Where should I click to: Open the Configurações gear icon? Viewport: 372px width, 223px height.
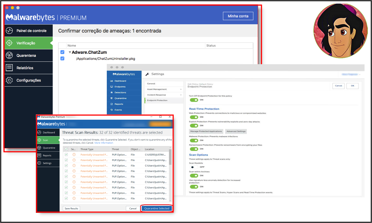click(x=9, y=80)
